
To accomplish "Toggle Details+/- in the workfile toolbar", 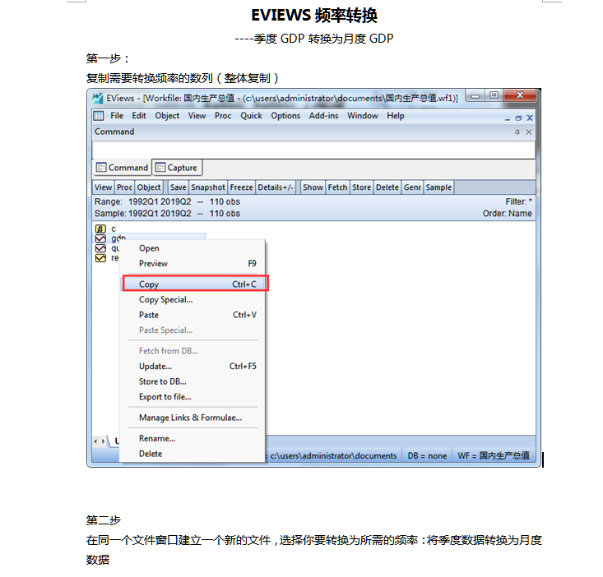I will tap(276, 187).
